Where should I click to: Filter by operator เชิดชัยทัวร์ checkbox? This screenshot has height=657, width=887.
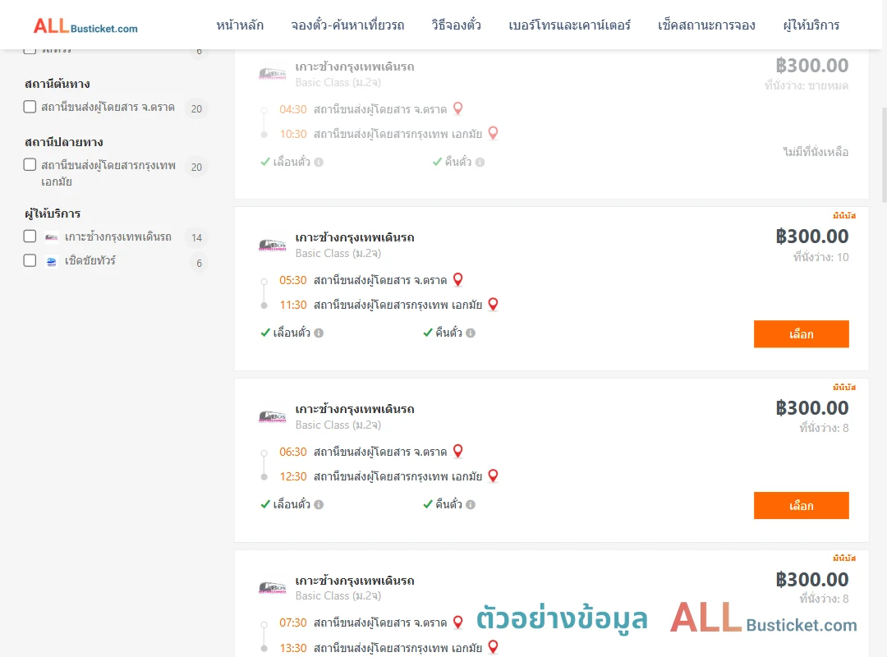[x=30, y=260]
